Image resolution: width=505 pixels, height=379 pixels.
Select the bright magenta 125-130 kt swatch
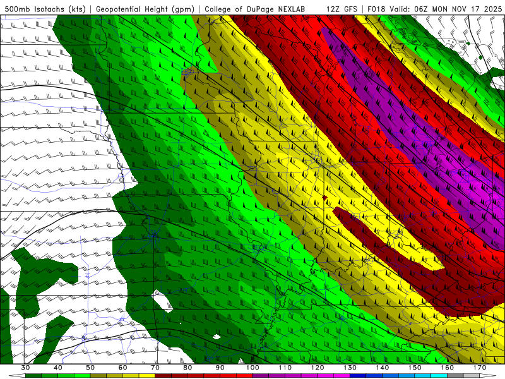pos(342,376)
